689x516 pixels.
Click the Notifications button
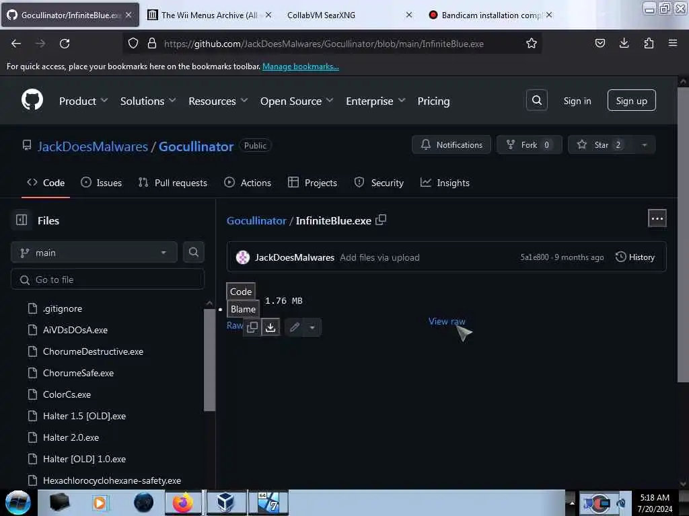pos(451,145)
